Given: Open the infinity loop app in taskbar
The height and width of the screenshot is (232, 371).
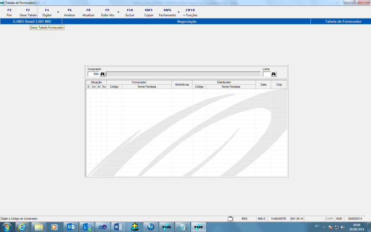Looking at the screenshot, I should [x=103, y=227].
